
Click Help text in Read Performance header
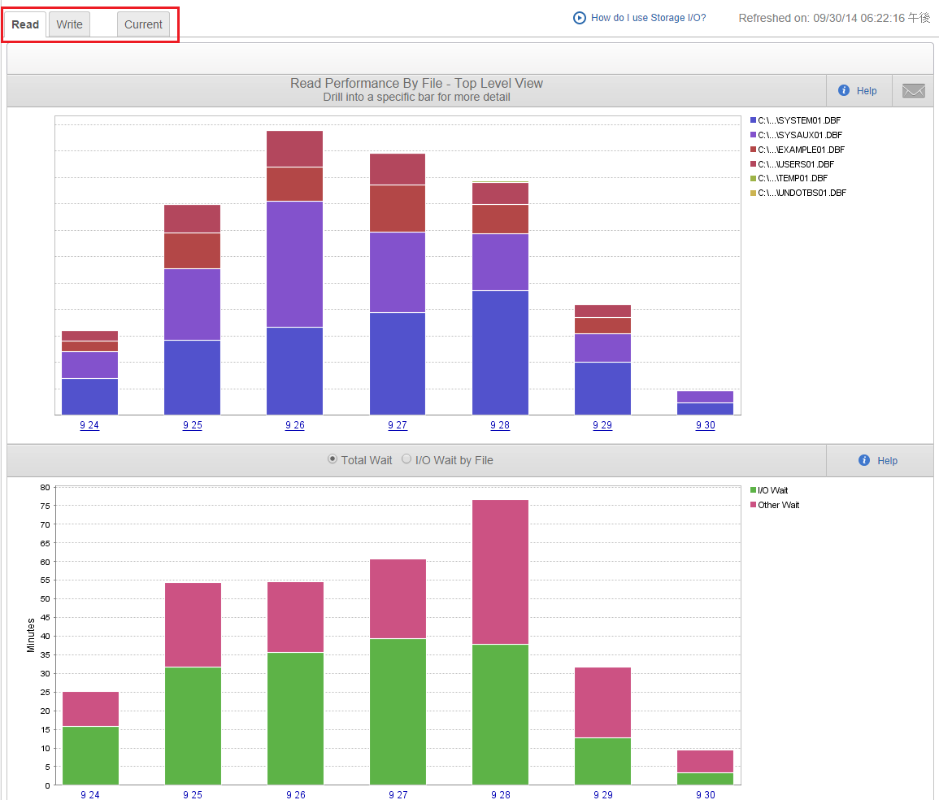867,91
